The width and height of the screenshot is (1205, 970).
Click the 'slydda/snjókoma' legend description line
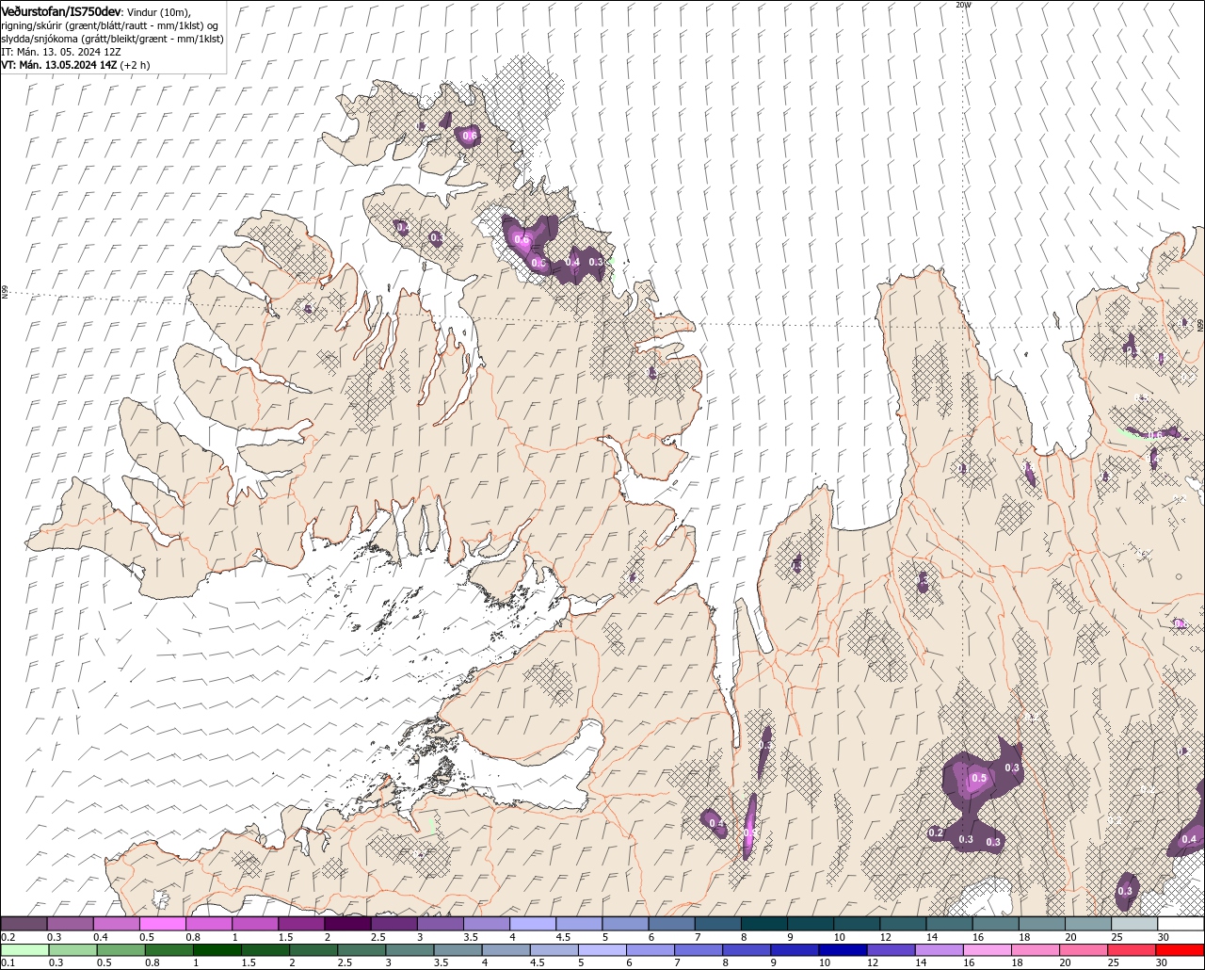click(x=112, y=39)
